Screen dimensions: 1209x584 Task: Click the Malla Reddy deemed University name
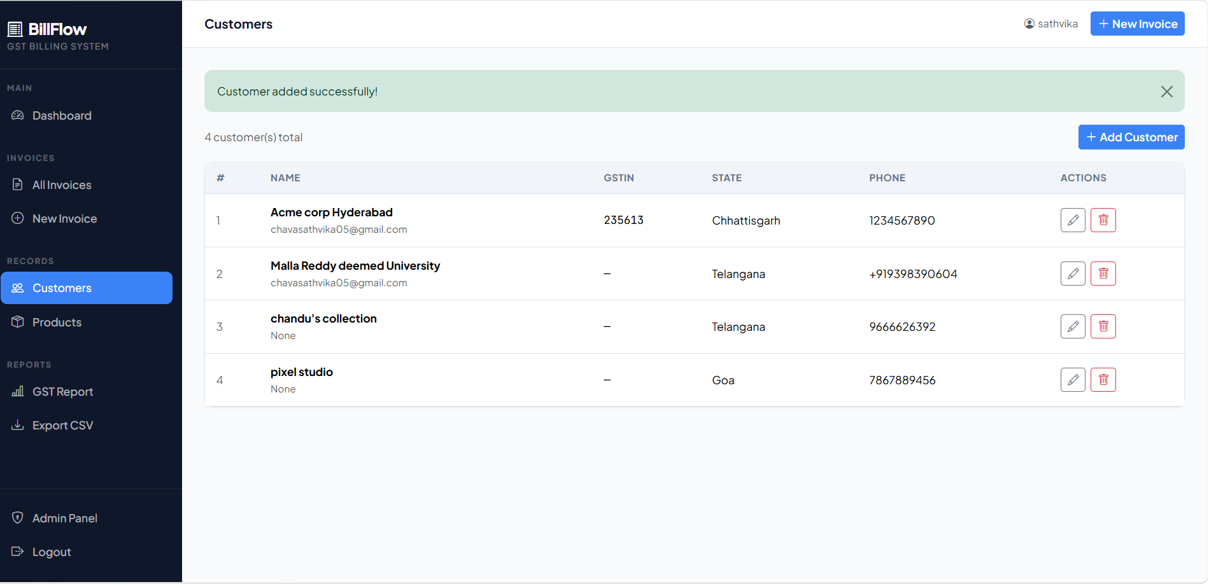pos(355,266)
